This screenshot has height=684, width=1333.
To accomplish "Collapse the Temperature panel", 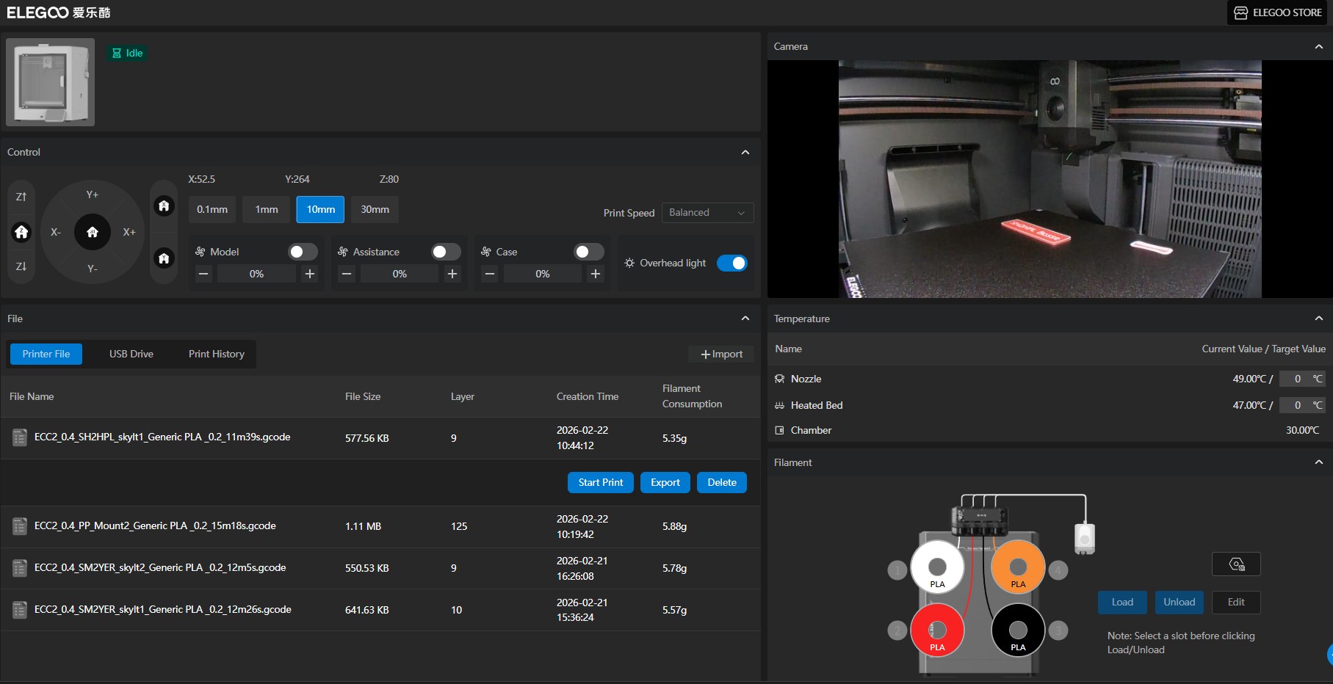I will coord(1318,319).
